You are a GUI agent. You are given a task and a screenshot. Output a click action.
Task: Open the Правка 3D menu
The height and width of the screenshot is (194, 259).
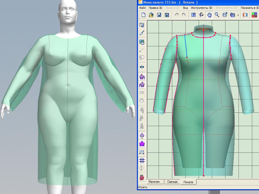pyautogui.click(x=155, y=8)
